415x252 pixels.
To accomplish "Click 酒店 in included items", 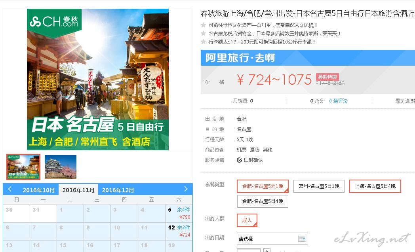I will click(x=255, y=150).
